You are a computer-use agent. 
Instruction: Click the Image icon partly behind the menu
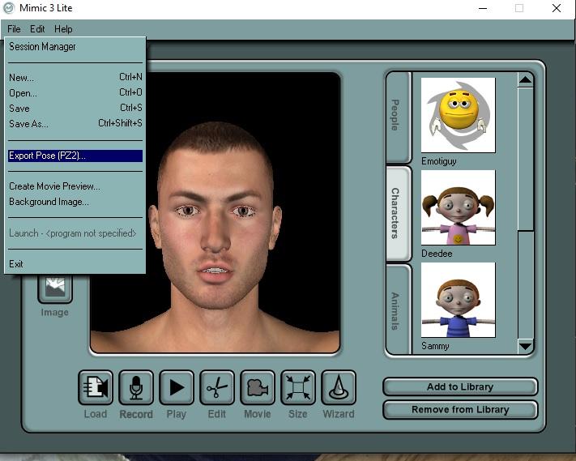pos(55,288)
